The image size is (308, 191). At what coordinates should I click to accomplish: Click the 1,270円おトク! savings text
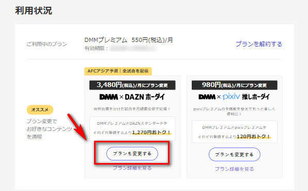(x=151, y=133)
